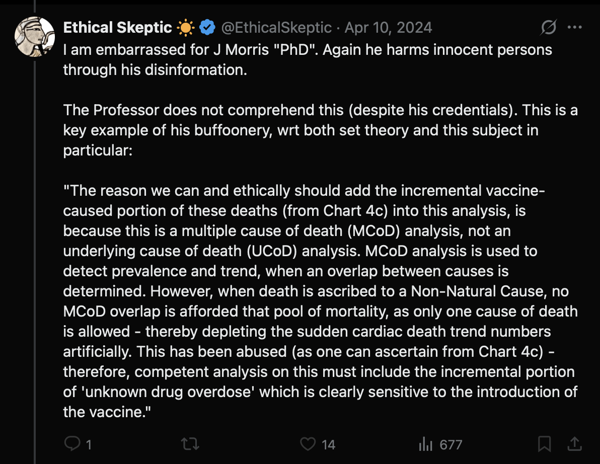Click the like count of 14

click(x=328, y=445)
